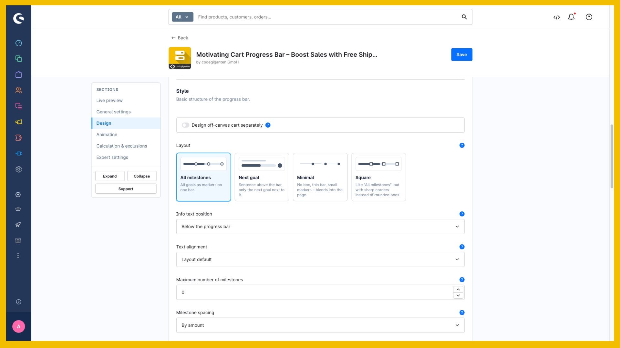
Task: Open the Orders bag icon in sidebar
Action: (x=19, y=74)
